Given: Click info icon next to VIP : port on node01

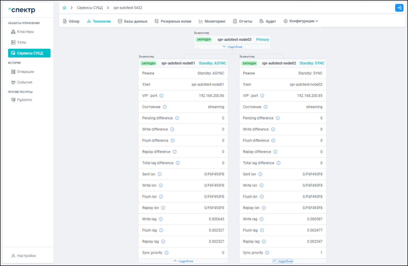Looking at the screenshot, I should click(162, 96).
